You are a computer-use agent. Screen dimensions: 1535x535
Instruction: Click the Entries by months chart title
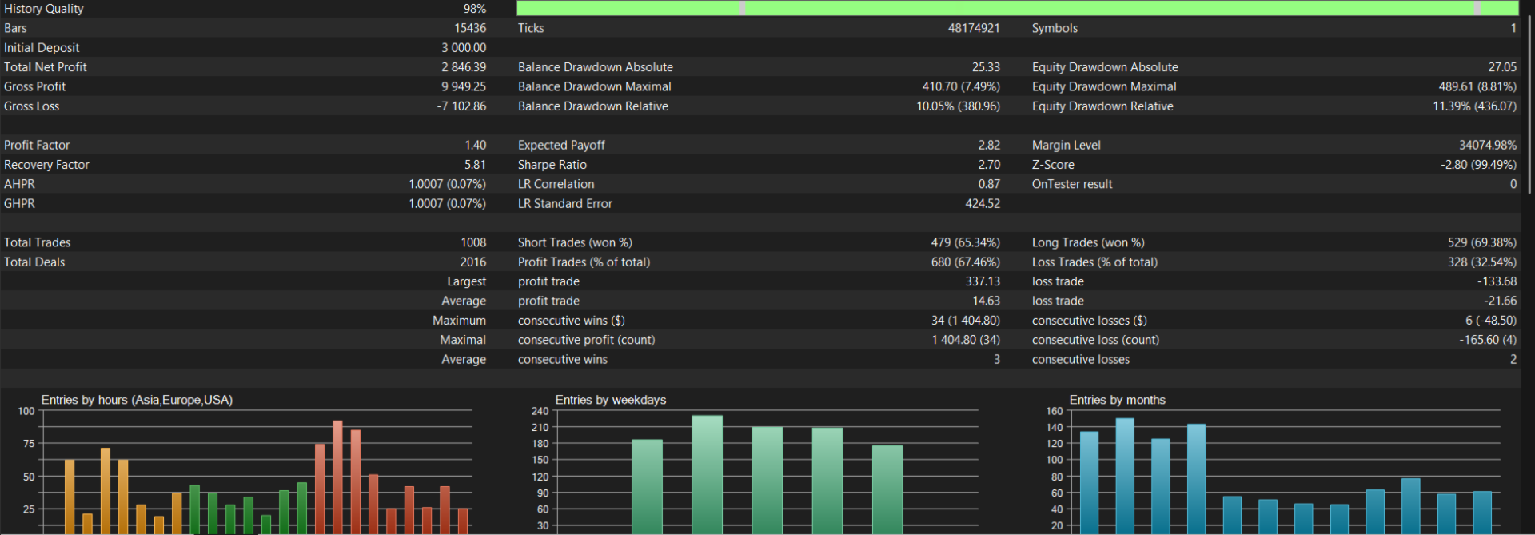click(1117, 400)
